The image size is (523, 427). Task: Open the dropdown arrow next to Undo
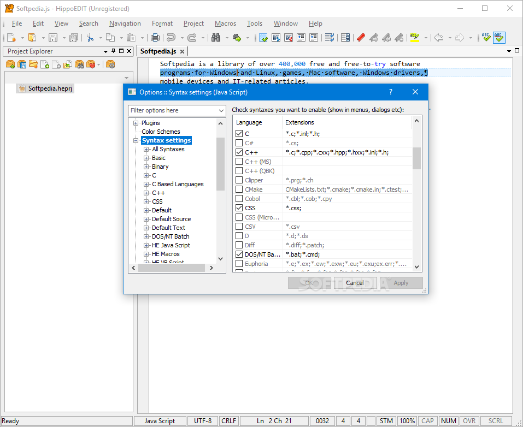pyautogui.click(x=182, y=38)
